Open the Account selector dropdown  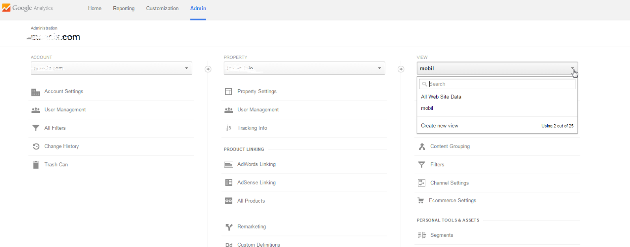point(111,68)
